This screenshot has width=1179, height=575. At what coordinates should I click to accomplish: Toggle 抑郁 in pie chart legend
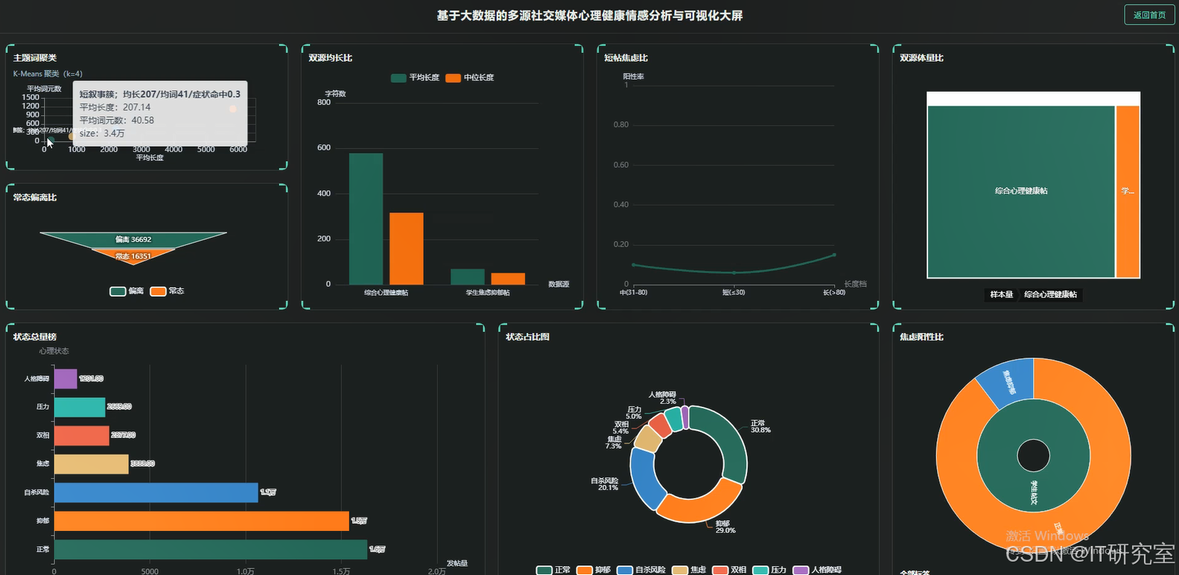(594, 570)
